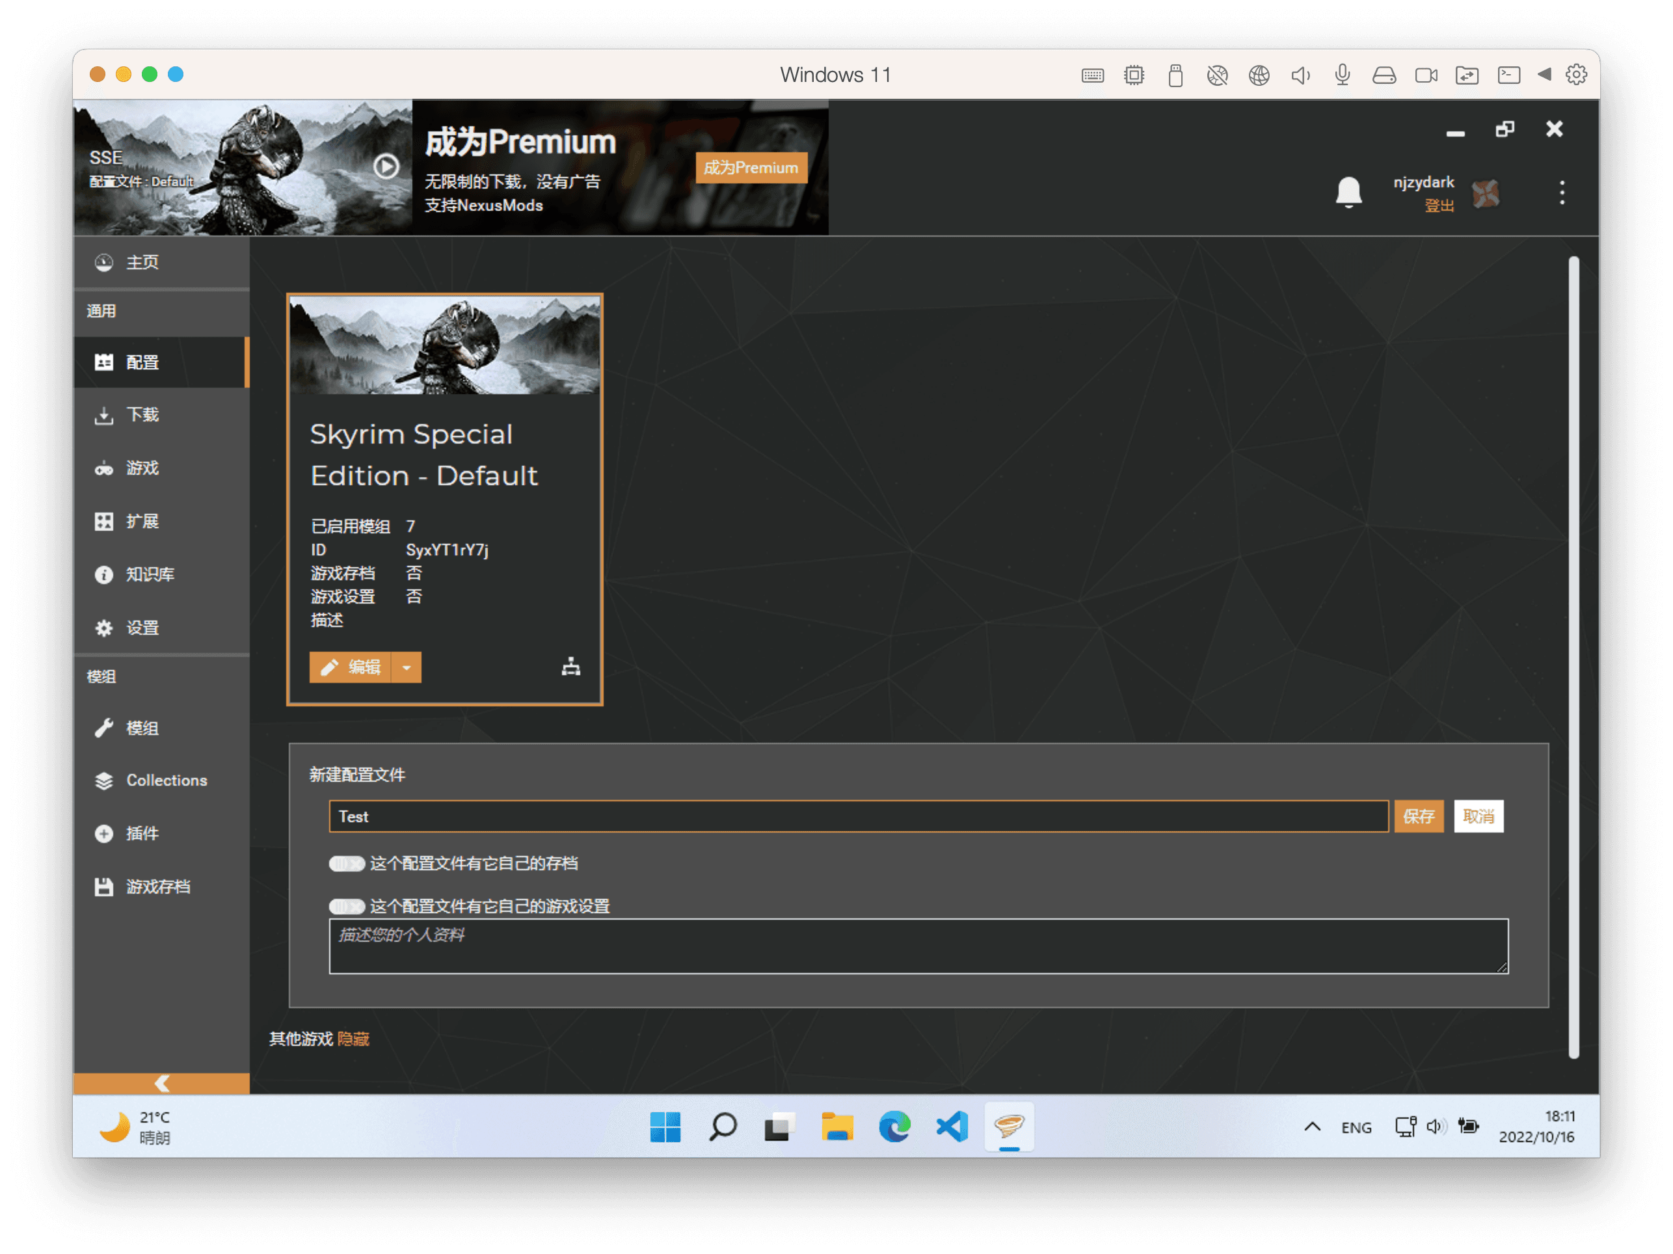Click the 取消 (Cancel) button
The height and width of the screenshot is (1254, 1673).
1482,816
